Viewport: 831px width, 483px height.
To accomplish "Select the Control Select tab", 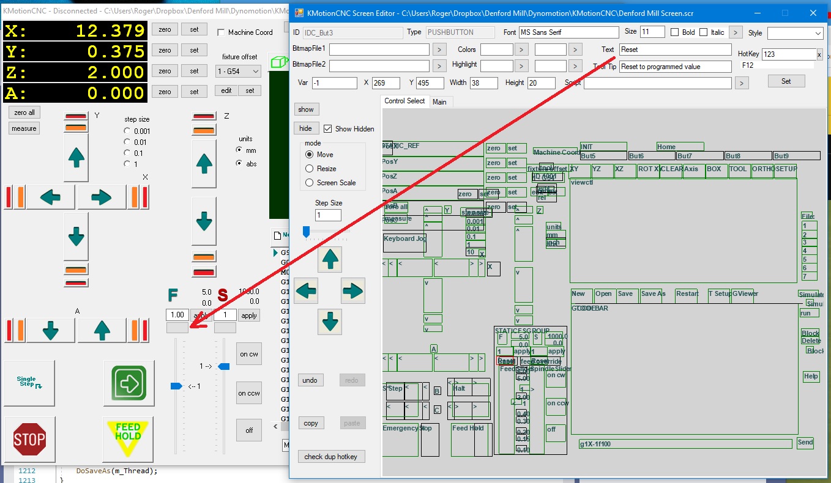I will tap(404, 101).
